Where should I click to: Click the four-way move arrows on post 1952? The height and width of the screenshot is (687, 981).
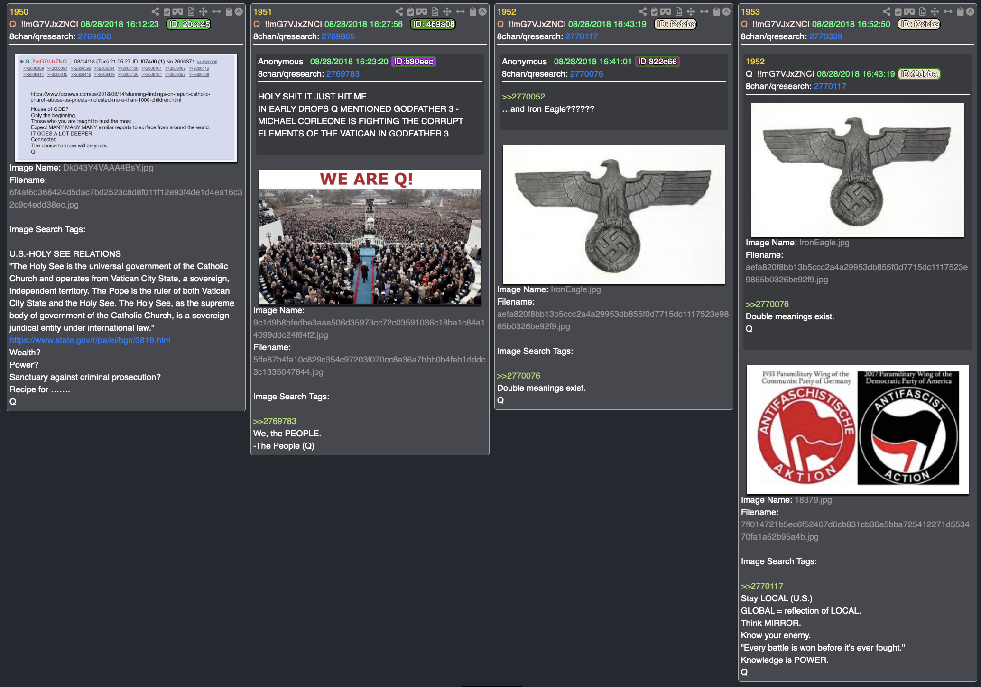pos(691,11)
